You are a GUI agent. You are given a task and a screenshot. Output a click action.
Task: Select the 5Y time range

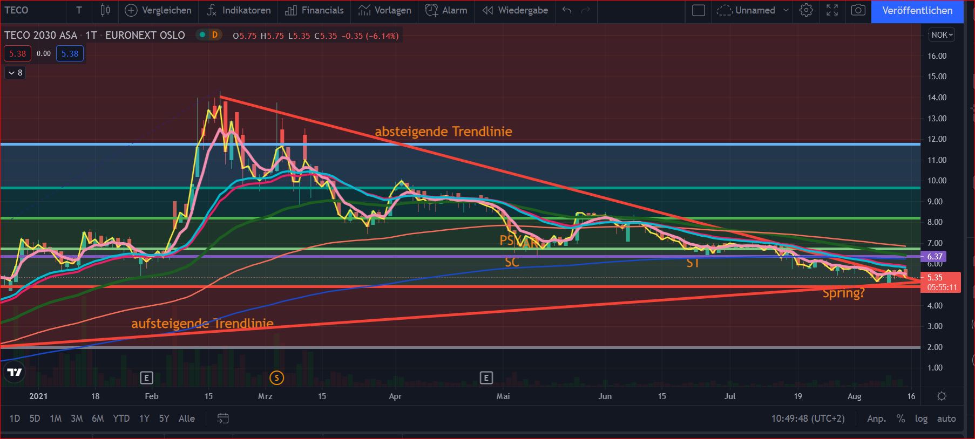(x=164, y=419)
